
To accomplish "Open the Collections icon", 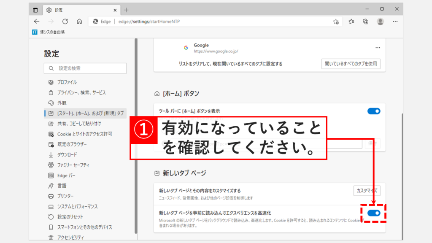I will coord(366,22).
